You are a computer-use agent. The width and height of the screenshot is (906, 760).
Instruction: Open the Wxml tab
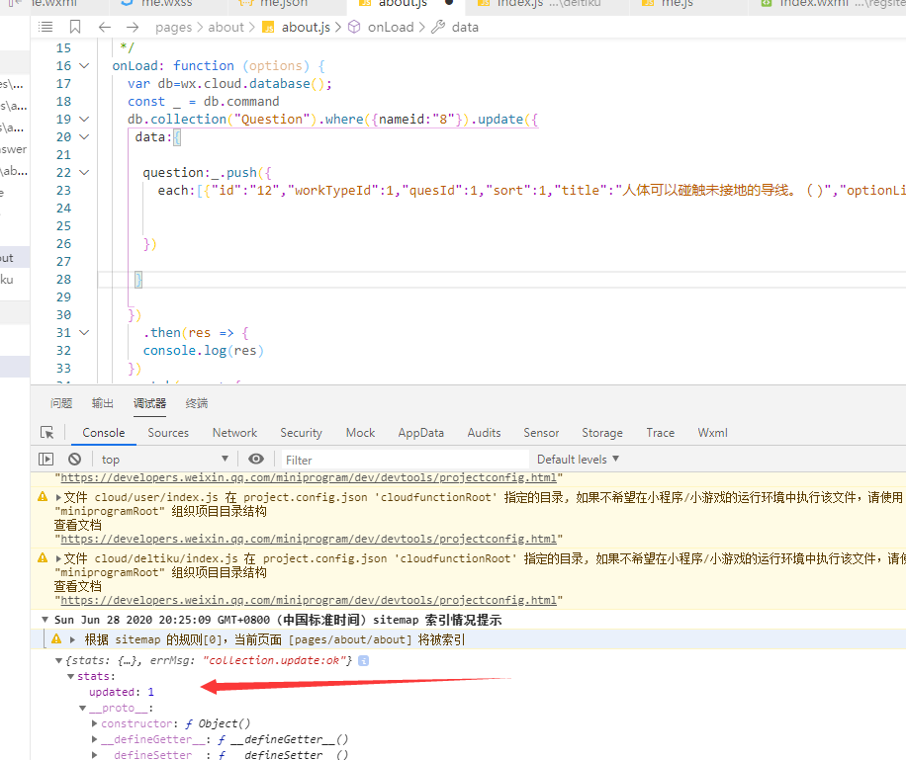point(712,433)
